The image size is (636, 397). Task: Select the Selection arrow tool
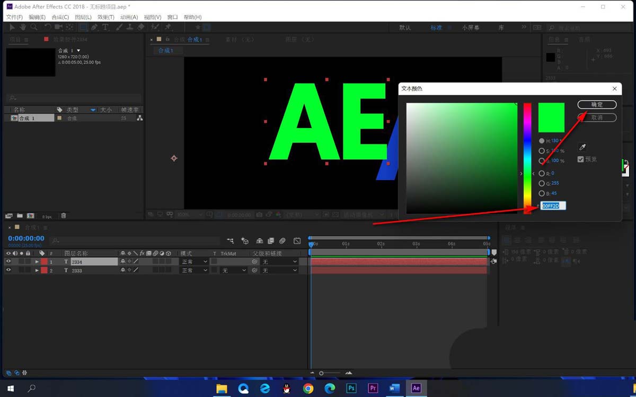tap(13, 27)
